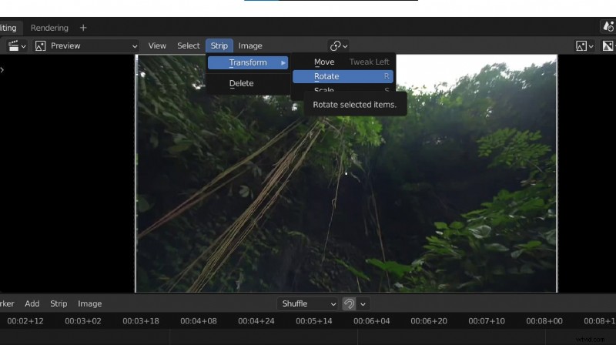The width and height of the screenshot is (616, 345).
Task: Toggle the overlay icon at right edge
Action: (608, 46)
